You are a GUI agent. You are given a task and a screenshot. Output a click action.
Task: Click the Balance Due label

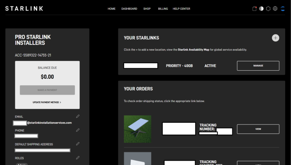click(x=47, y=68)
